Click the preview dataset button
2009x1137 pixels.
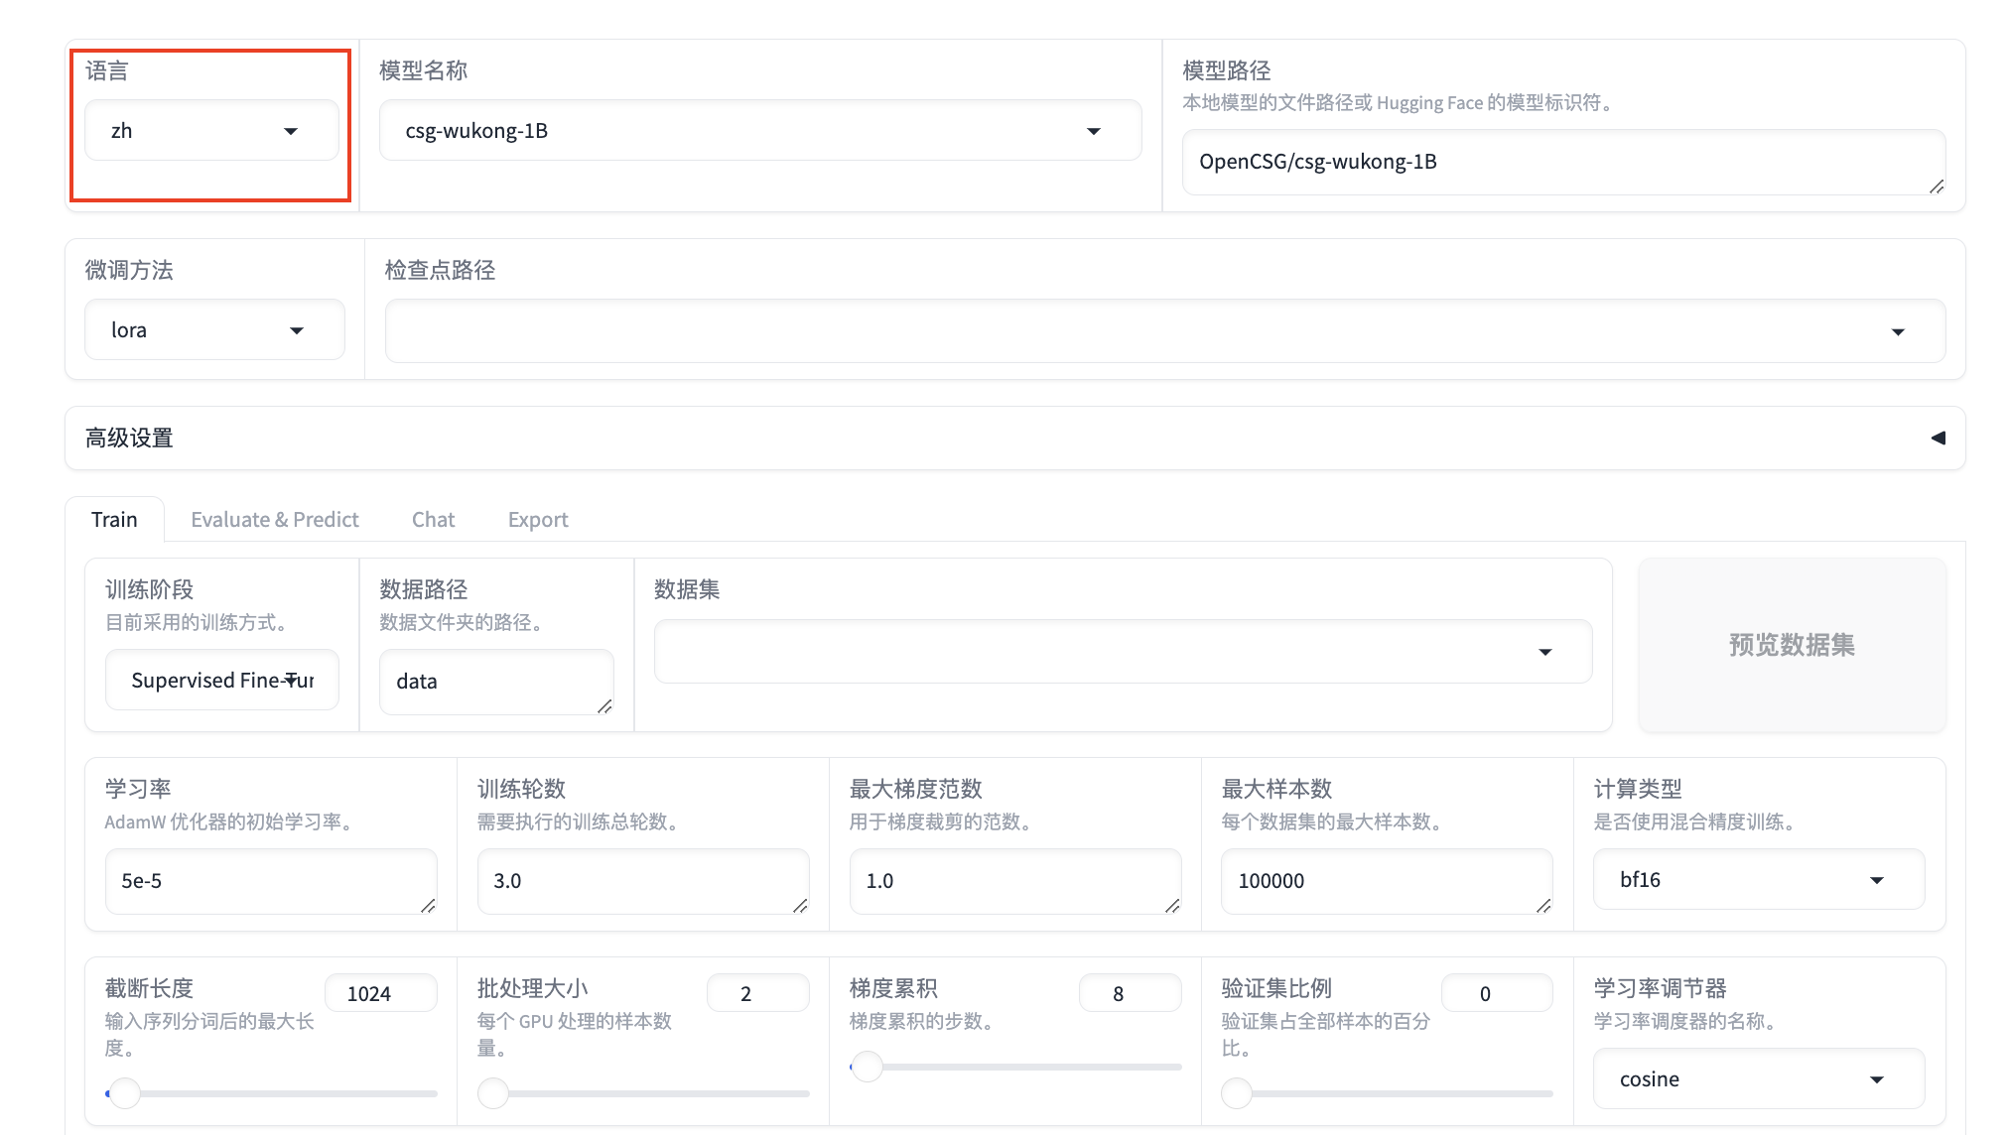point(1791,645)
